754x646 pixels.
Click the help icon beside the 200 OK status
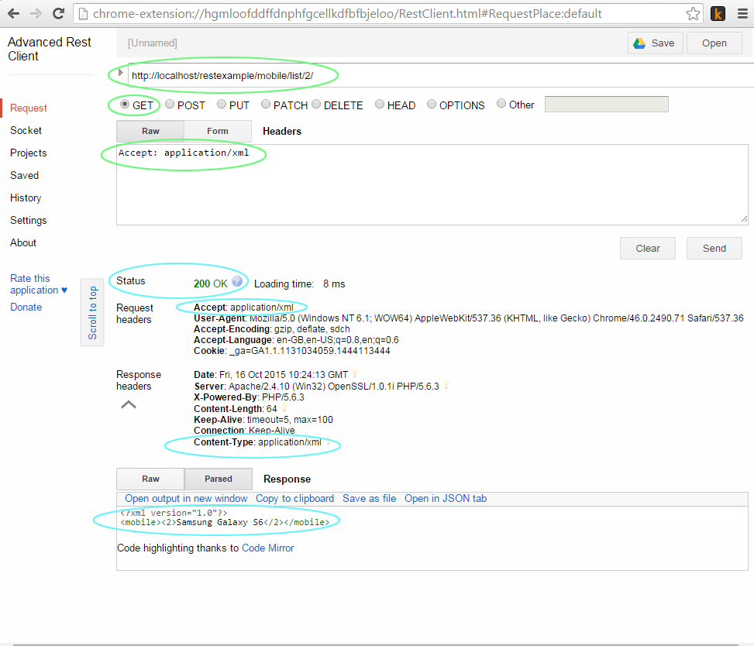click(238, 281)
